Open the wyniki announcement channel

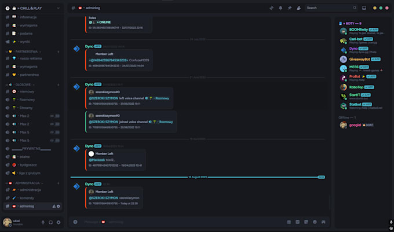(32, 42)
